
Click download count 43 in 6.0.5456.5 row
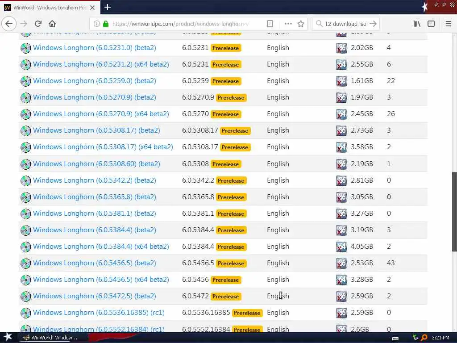(x=391, y=263)
